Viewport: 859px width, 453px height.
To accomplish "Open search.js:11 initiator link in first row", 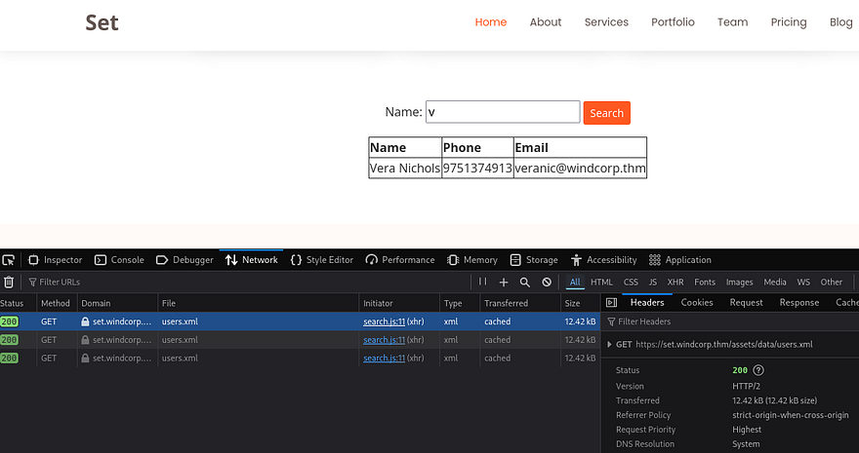I will pos(383,321).
